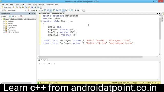Click the Decrease Indent icon
164x92 pixels.
(75, 10)
